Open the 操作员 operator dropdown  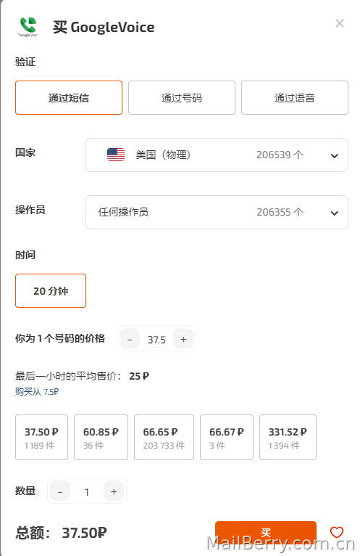coord(217,212)
